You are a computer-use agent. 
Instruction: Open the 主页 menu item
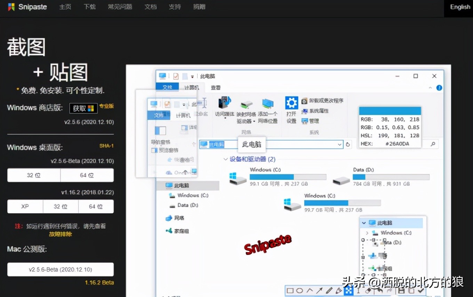pos(65,7)
